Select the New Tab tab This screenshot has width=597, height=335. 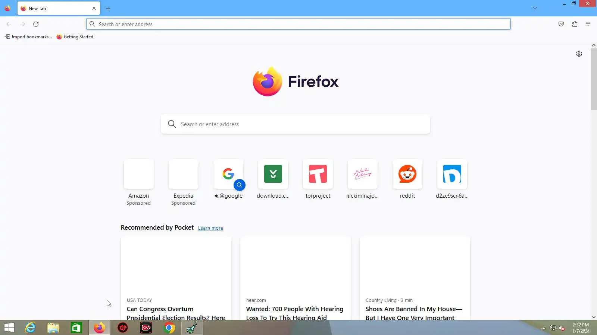pyautogui.click(x=59, y=8)
